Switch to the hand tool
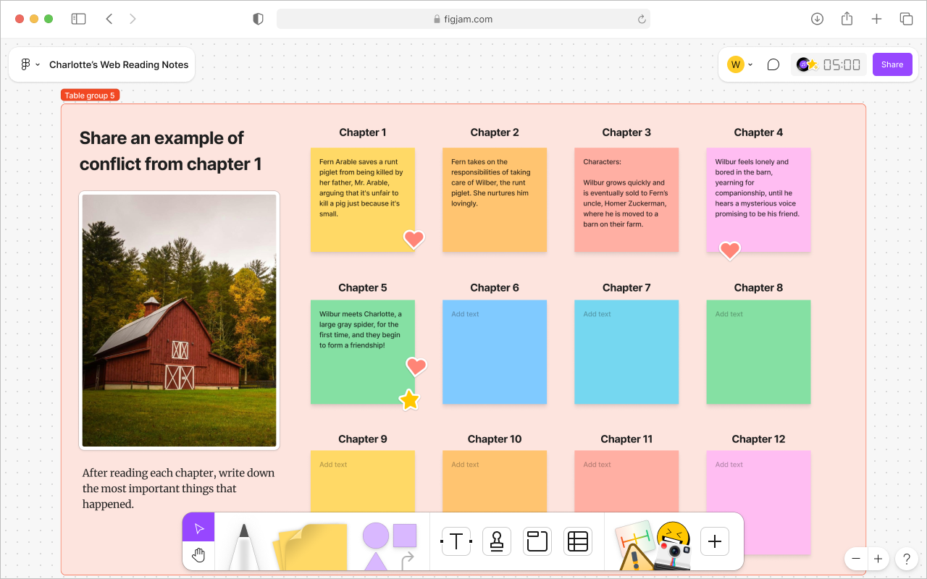927x579 pixels. [198, 555]
